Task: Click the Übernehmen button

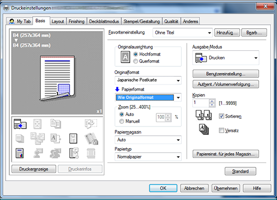Action: (225, 188)
